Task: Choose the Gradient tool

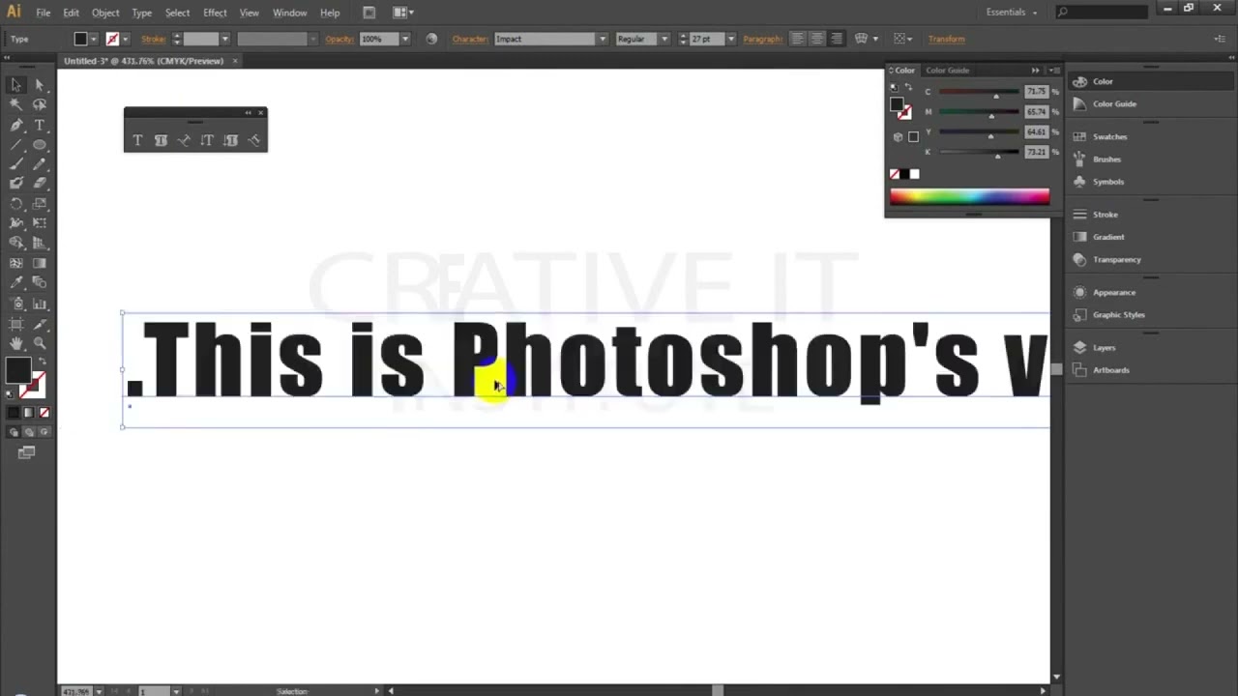Action: click(40, 262)
